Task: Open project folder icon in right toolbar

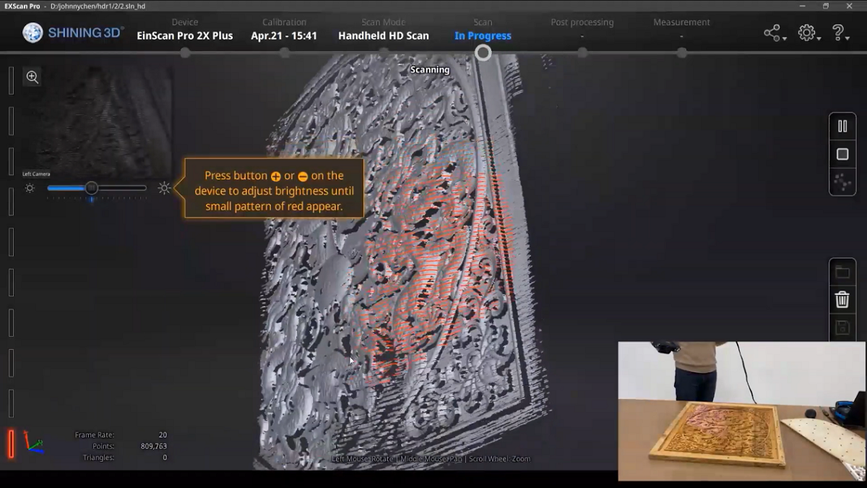Action: (x=842, y=272)
